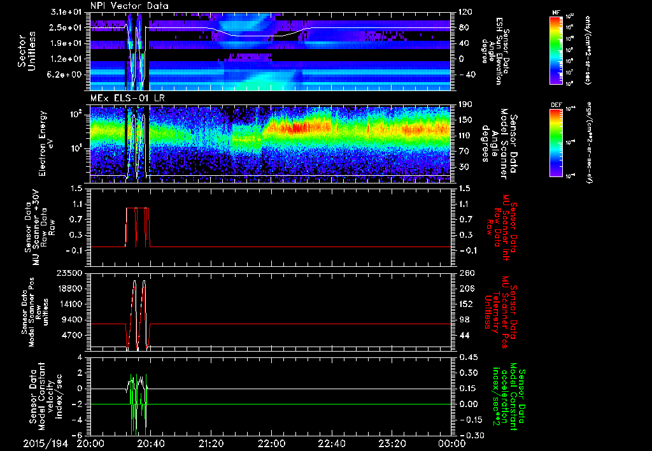Click the '22:00' time axis label

pos(271,443)
